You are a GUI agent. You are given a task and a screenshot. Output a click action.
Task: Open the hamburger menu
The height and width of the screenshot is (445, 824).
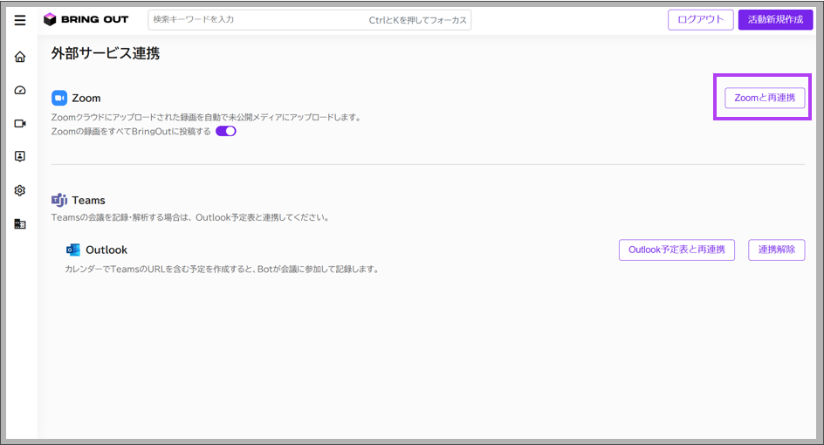20,20
